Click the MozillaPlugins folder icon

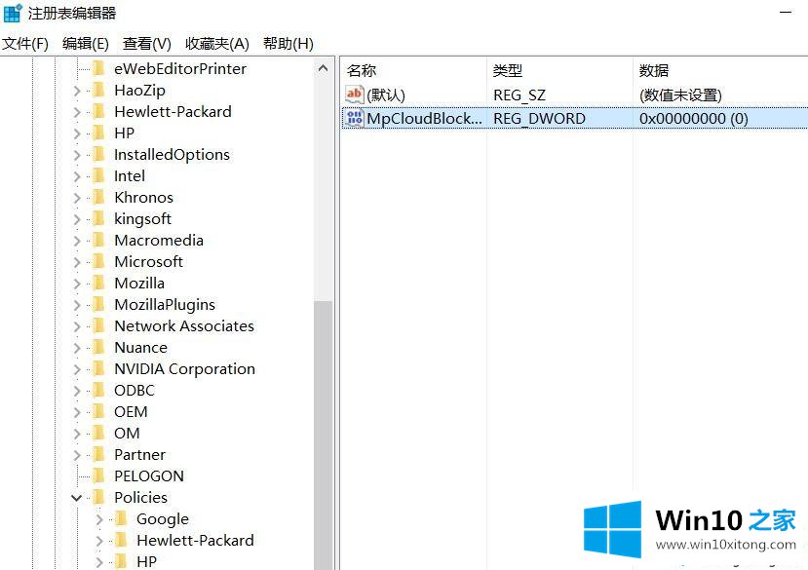pos(99,304)
